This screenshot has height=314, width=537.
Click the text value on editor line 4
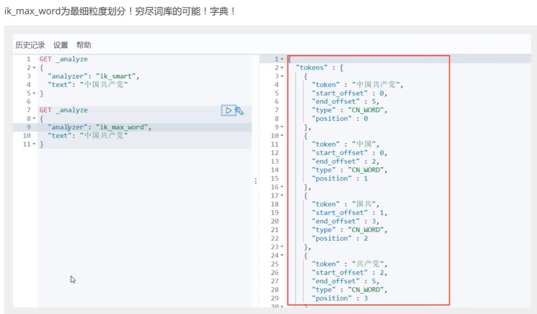(x=104, y=85)
